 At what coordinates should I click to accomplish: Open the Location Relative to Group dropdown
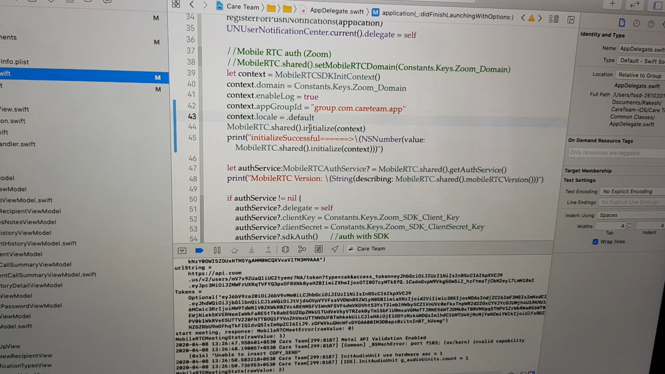point(640,75)
